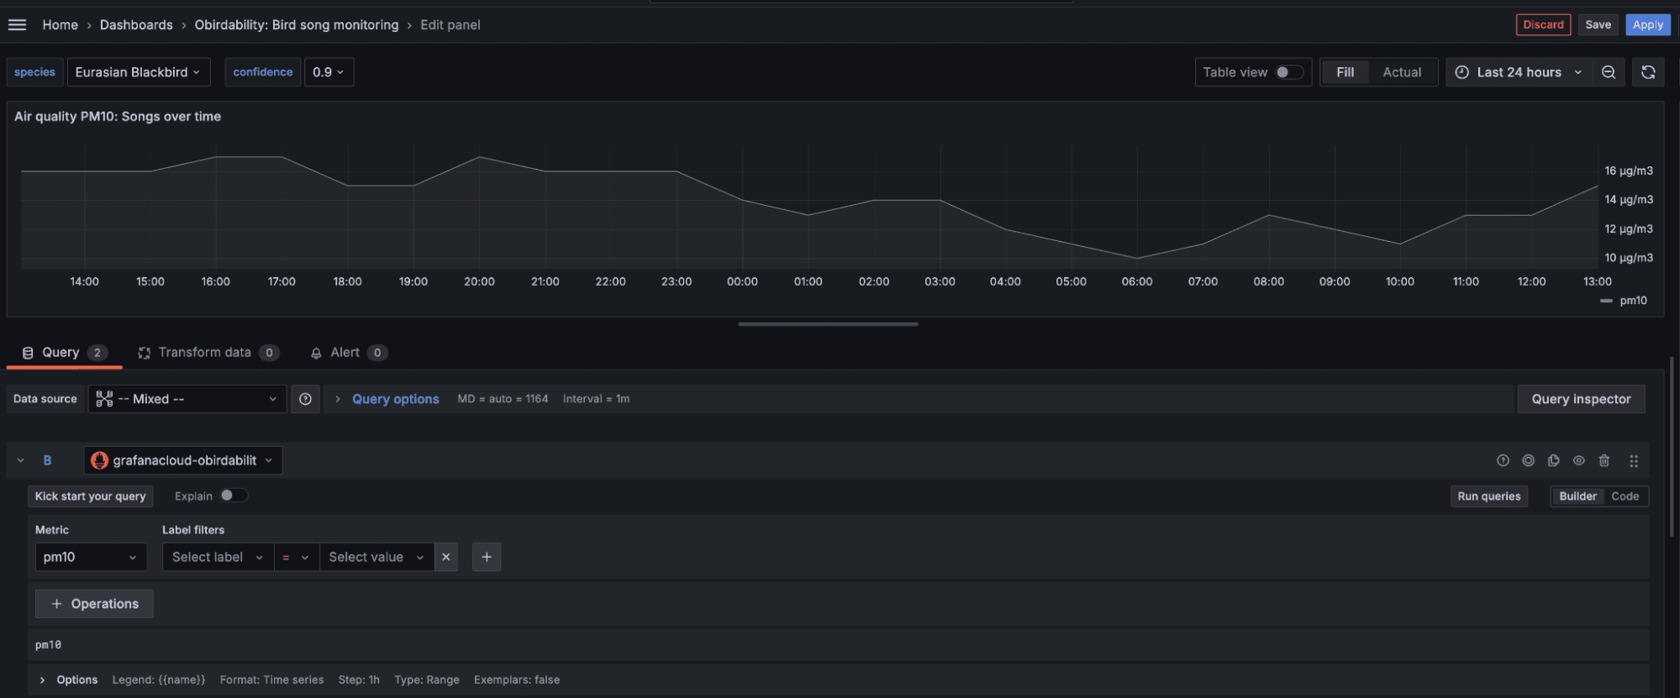
Task: Open the Select value dropdown
Action: (x=377, y=557)
